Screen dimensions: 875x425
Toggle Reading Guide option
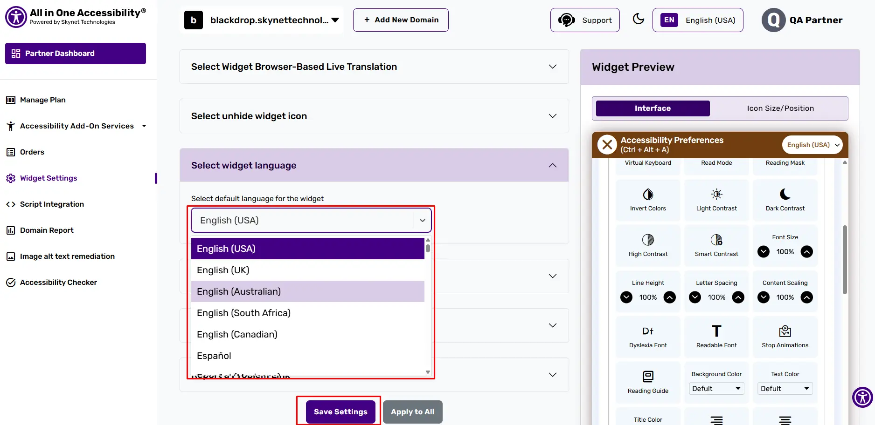click(648, 383)
